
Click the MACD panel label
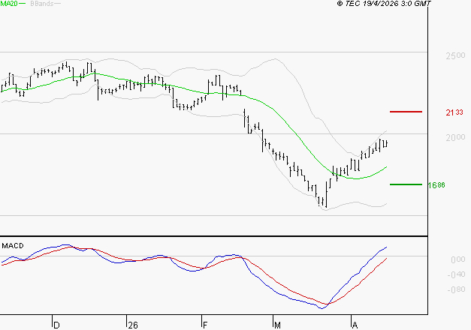[x=13, y=246]
